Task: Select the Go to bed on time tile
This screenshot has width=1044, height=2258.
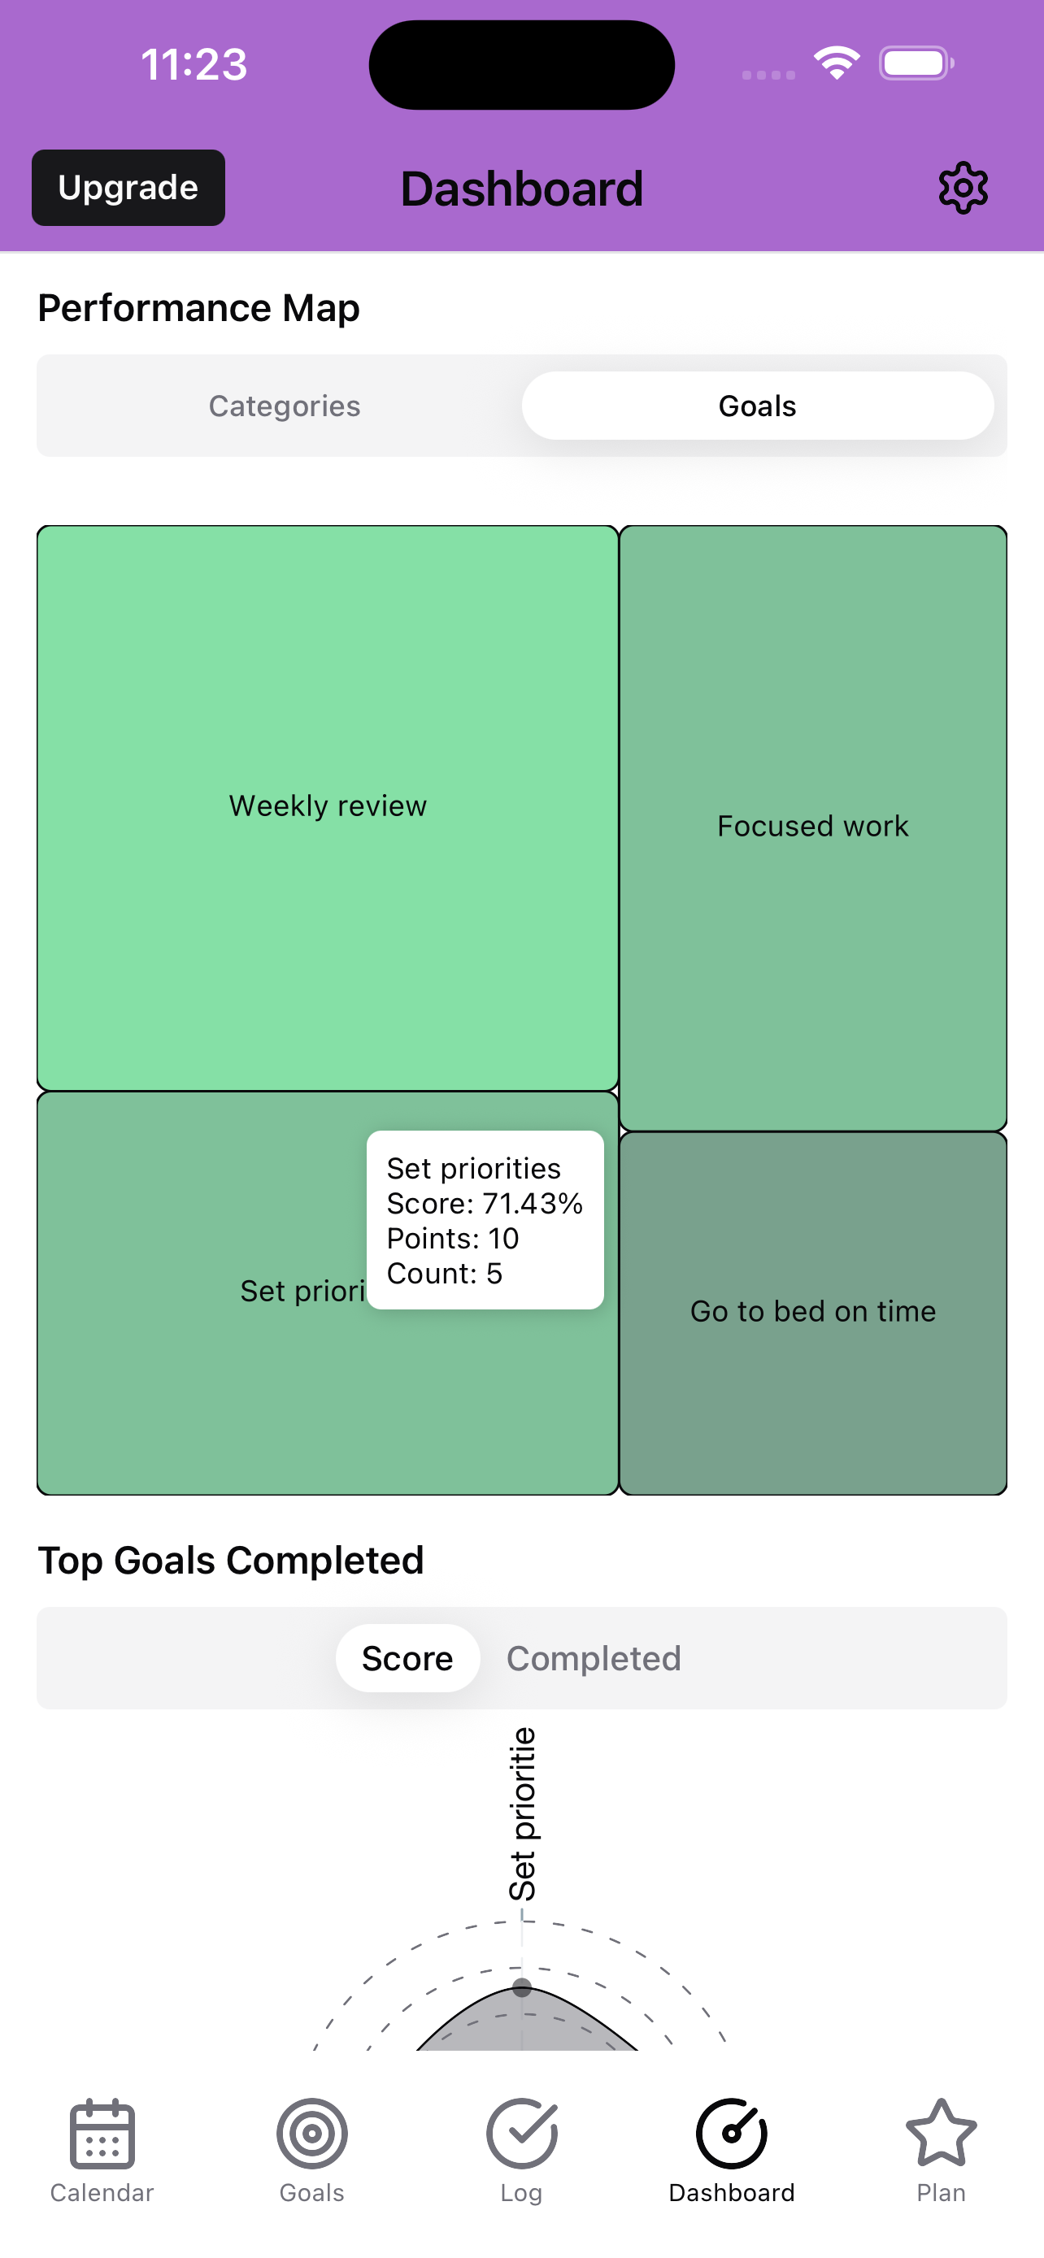Action: [x=812, y=1312]
